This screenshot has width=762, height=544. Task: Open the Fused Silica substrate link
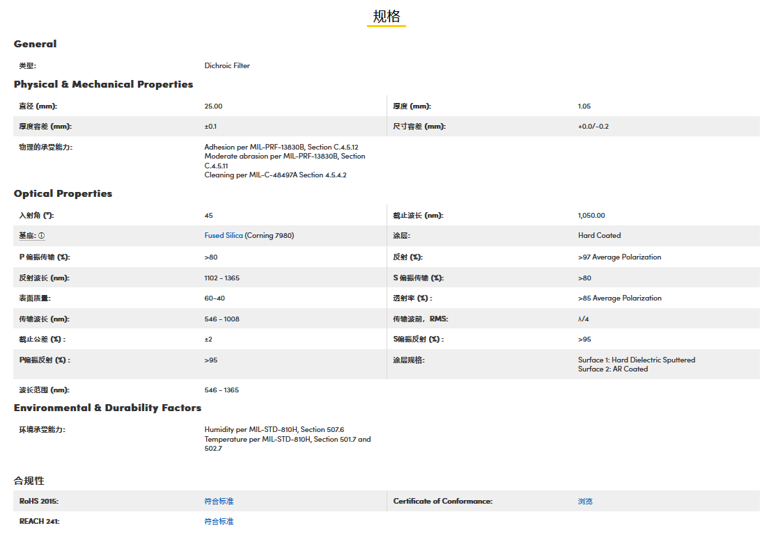224,236
